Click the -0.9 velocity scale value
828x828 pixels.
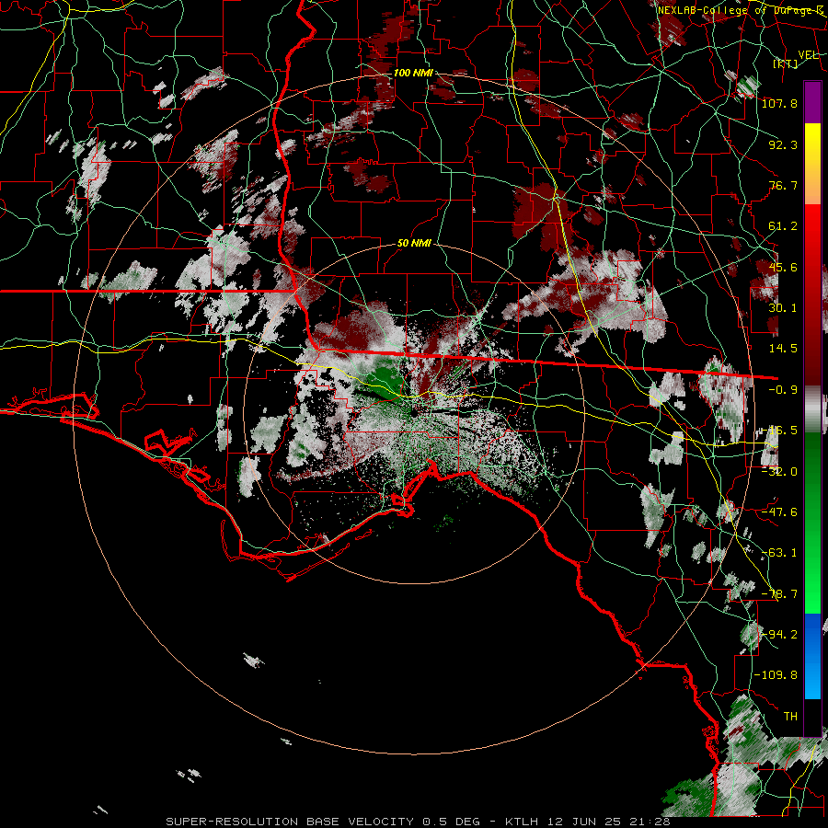click(783, 390)
